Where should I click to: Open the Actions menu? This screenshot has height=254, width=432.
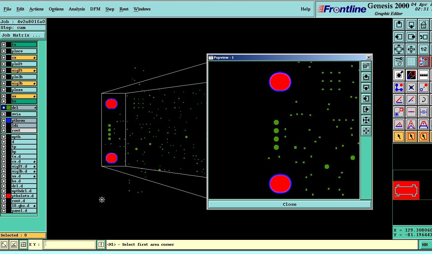pyautogui.click(x=36, y=9)
